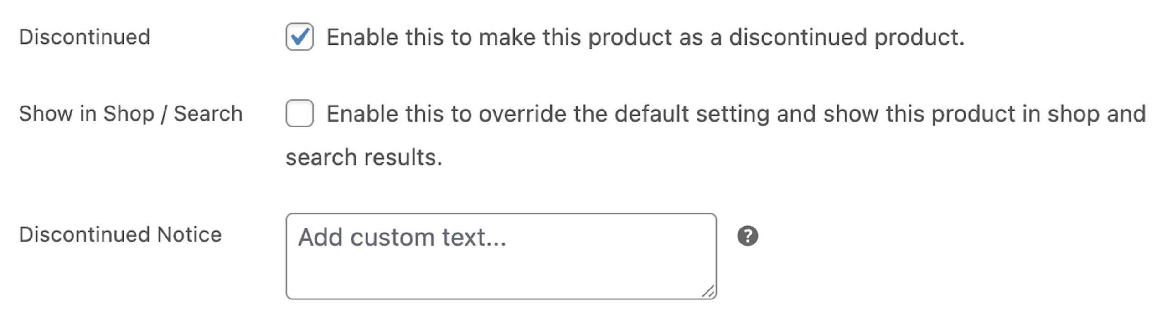
Task: Click the Discontinued Notice help question-mark icon
Action: (x=748, y=236)
